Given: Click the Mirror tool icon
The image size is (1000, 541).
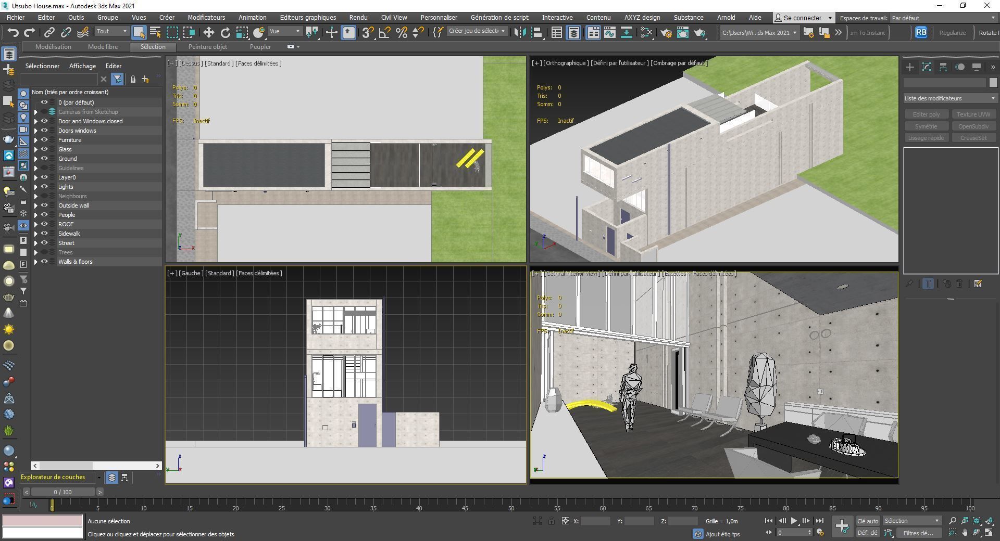Looking at the screenshot, I should coord(520,32).
